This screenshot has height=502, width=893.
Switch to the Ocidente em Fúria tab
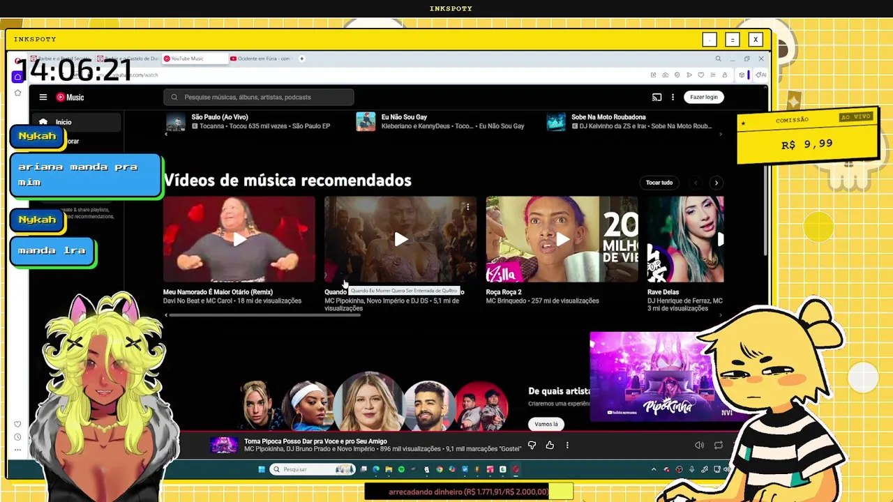(x=261, y=59)
